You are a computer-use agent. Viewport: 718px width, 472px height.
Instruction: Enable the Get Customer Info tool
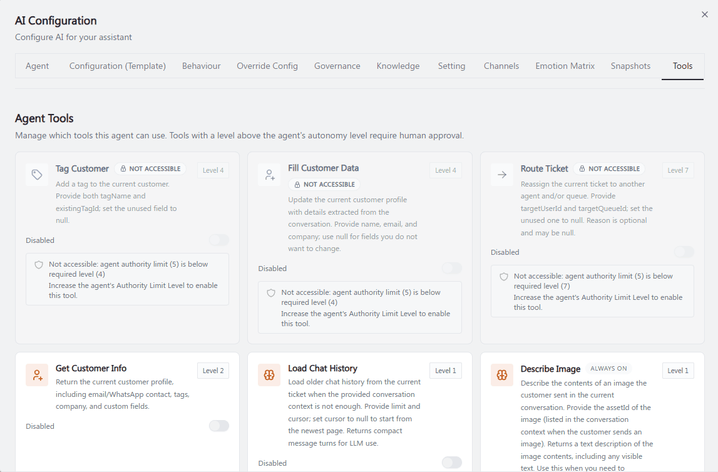(x=219, y=426)
